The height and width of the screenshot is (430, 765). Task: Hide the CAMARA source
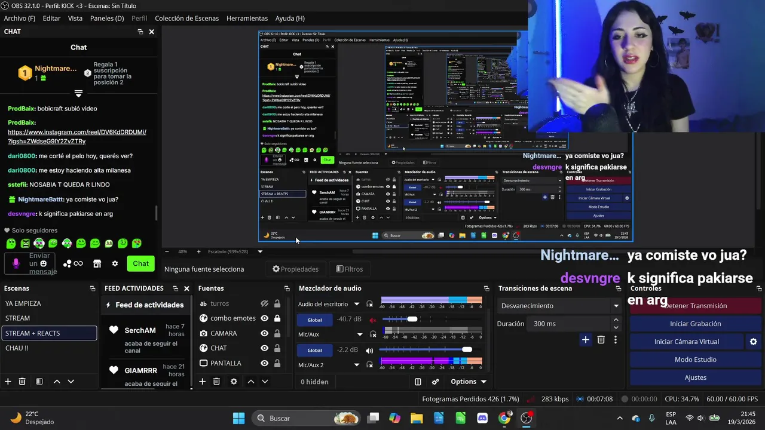264,333
